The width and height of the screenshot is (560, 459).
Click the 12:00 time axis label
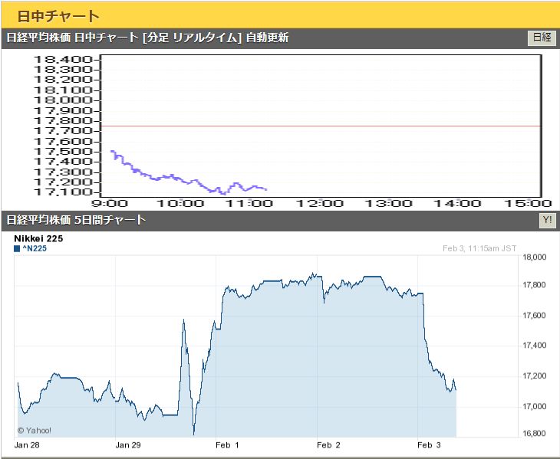coord(321,203)
